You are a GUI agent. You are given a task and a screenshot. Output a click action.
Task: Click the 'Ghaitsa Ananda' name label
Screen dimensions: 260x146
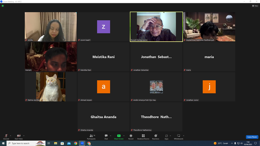[x=87, y=130]
